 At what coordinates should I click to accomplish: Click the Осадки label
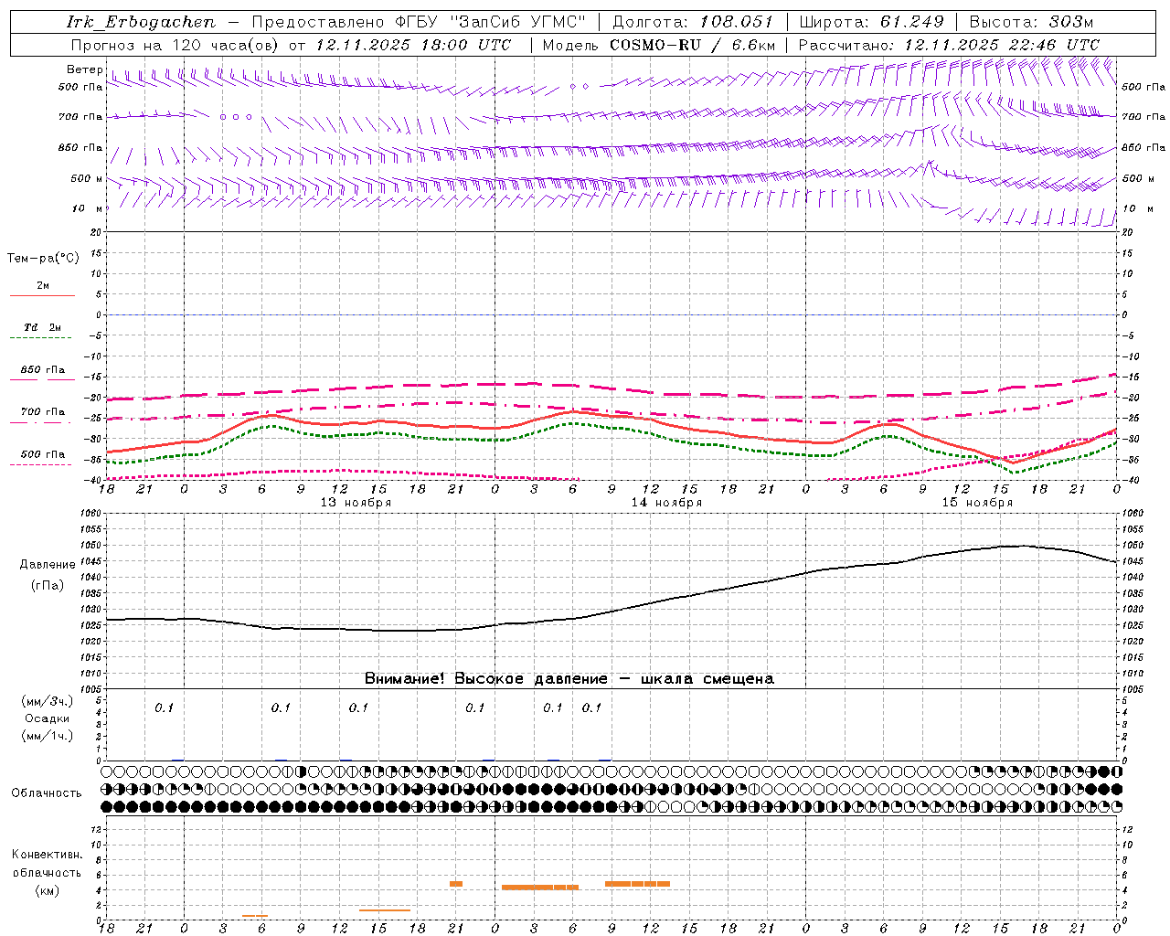click(x=48, y=718)
